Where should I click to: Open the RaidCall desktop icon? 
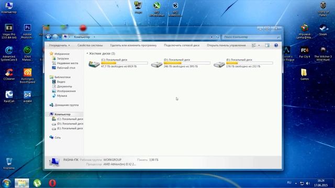pyautogui.click(x=9, y=97)
